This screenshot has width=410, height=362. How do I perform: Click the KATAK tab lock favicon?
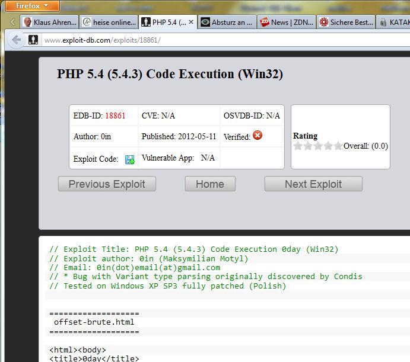pyautogui.click(x=383, y=22)
